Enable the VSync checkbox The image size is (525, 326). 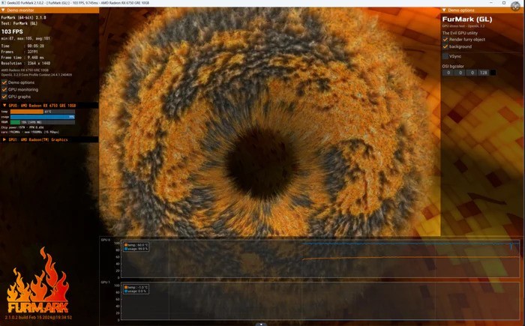[445, 56]
